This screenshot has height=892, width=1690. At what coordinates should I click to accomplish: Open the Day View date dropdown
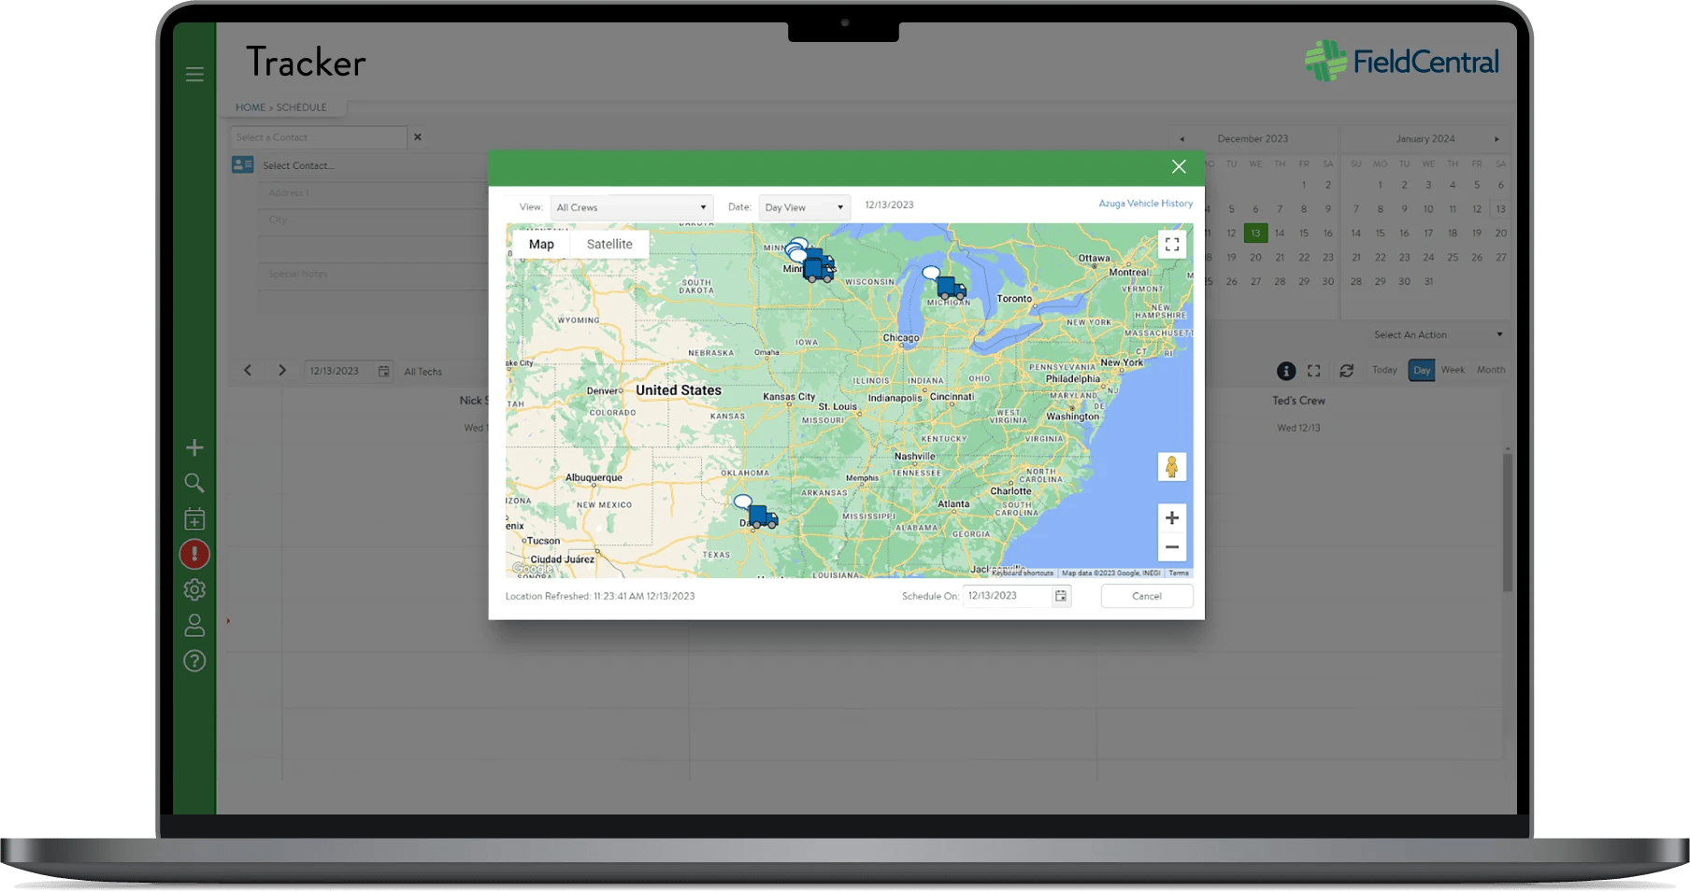pos(803,206)
